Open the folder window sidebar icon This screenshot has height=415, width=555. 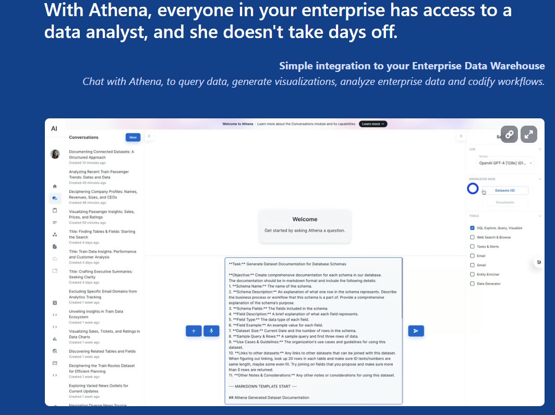click(x=54, y=271)
